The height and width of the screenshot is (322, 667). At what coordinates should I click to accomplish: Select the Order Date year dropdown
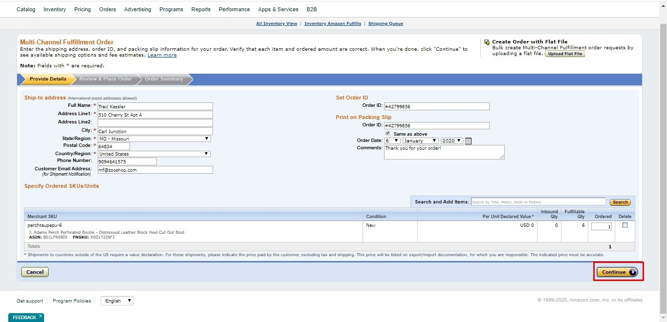[x=452, y=141]
